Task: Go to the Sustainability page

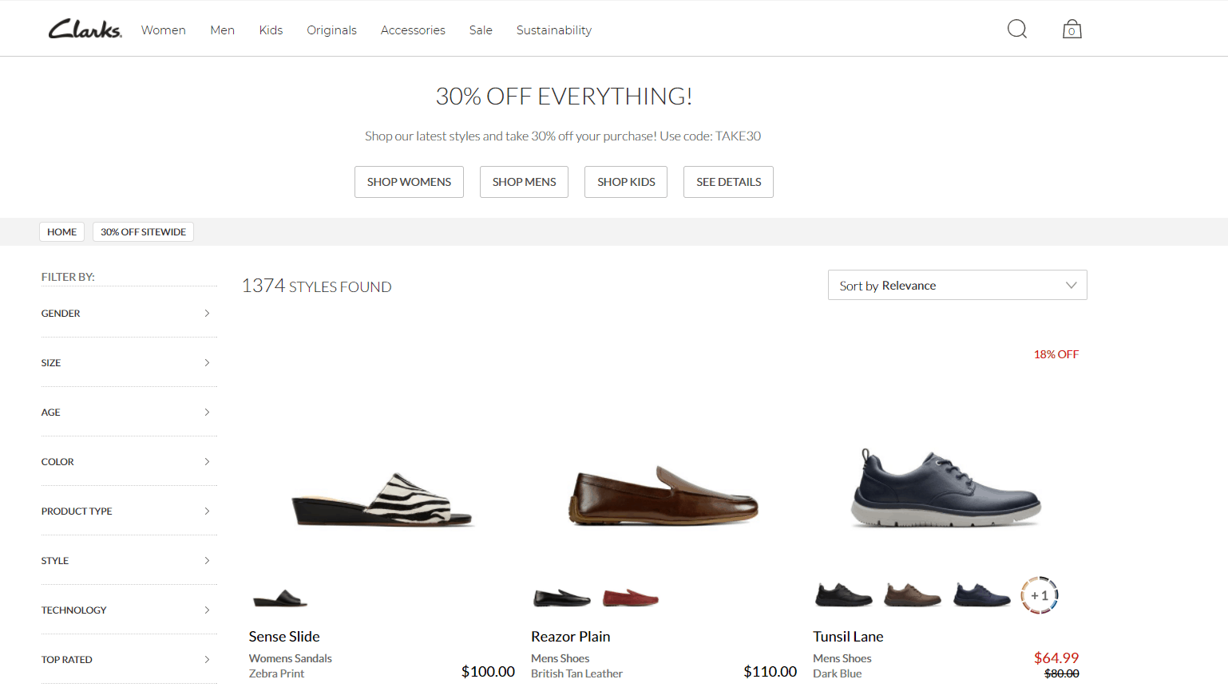Action: (x=554, y=30)
